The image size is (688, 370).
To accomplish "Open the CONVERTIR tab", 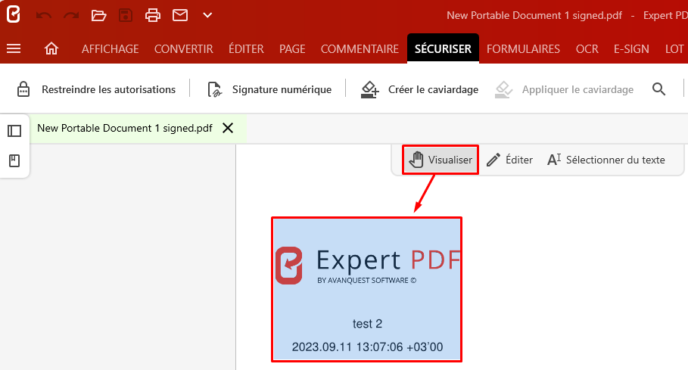I will 183,48.
